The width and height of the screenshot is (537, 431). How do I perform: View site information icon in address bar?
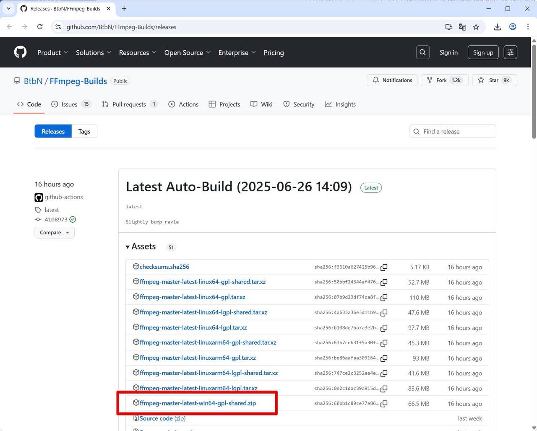click(x=58, y=27)
